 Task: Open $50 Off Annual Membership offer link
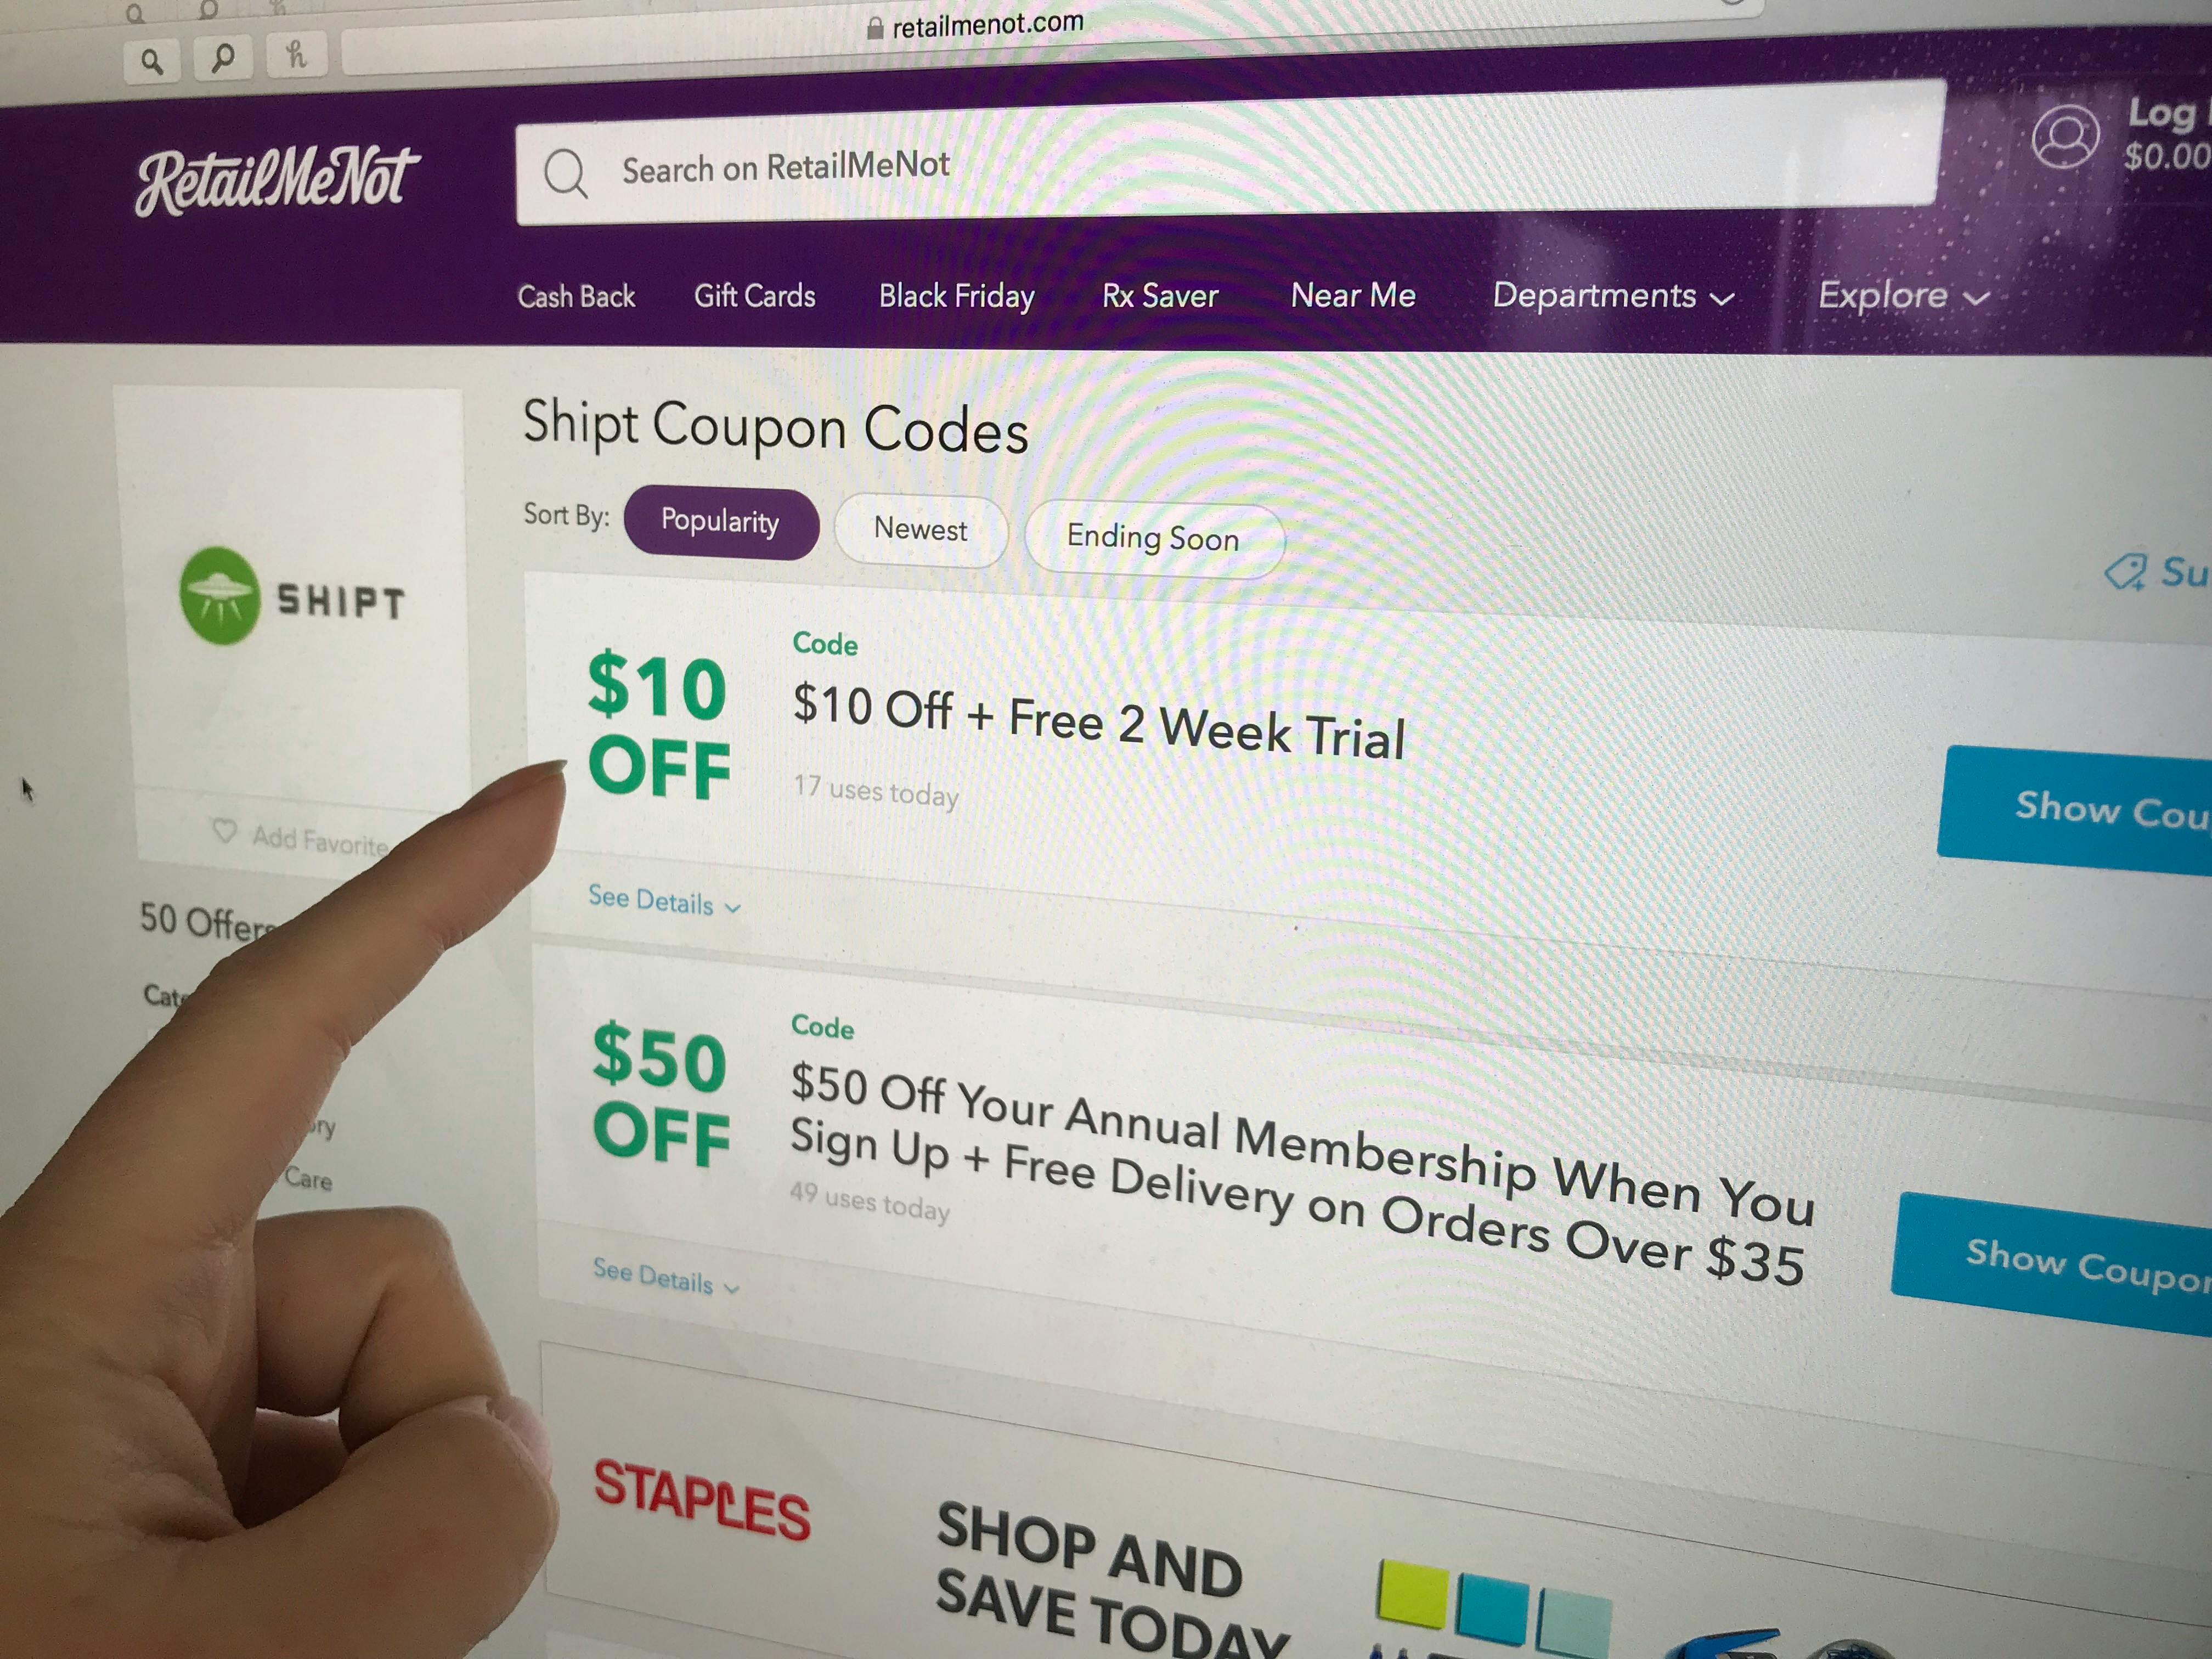point(1301,1172)
